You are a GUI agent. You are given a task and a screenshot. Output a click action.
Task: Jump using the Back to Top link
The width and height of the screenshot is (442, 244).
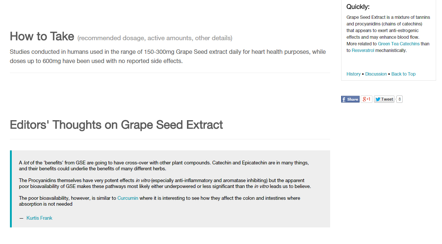click(403, 74)
